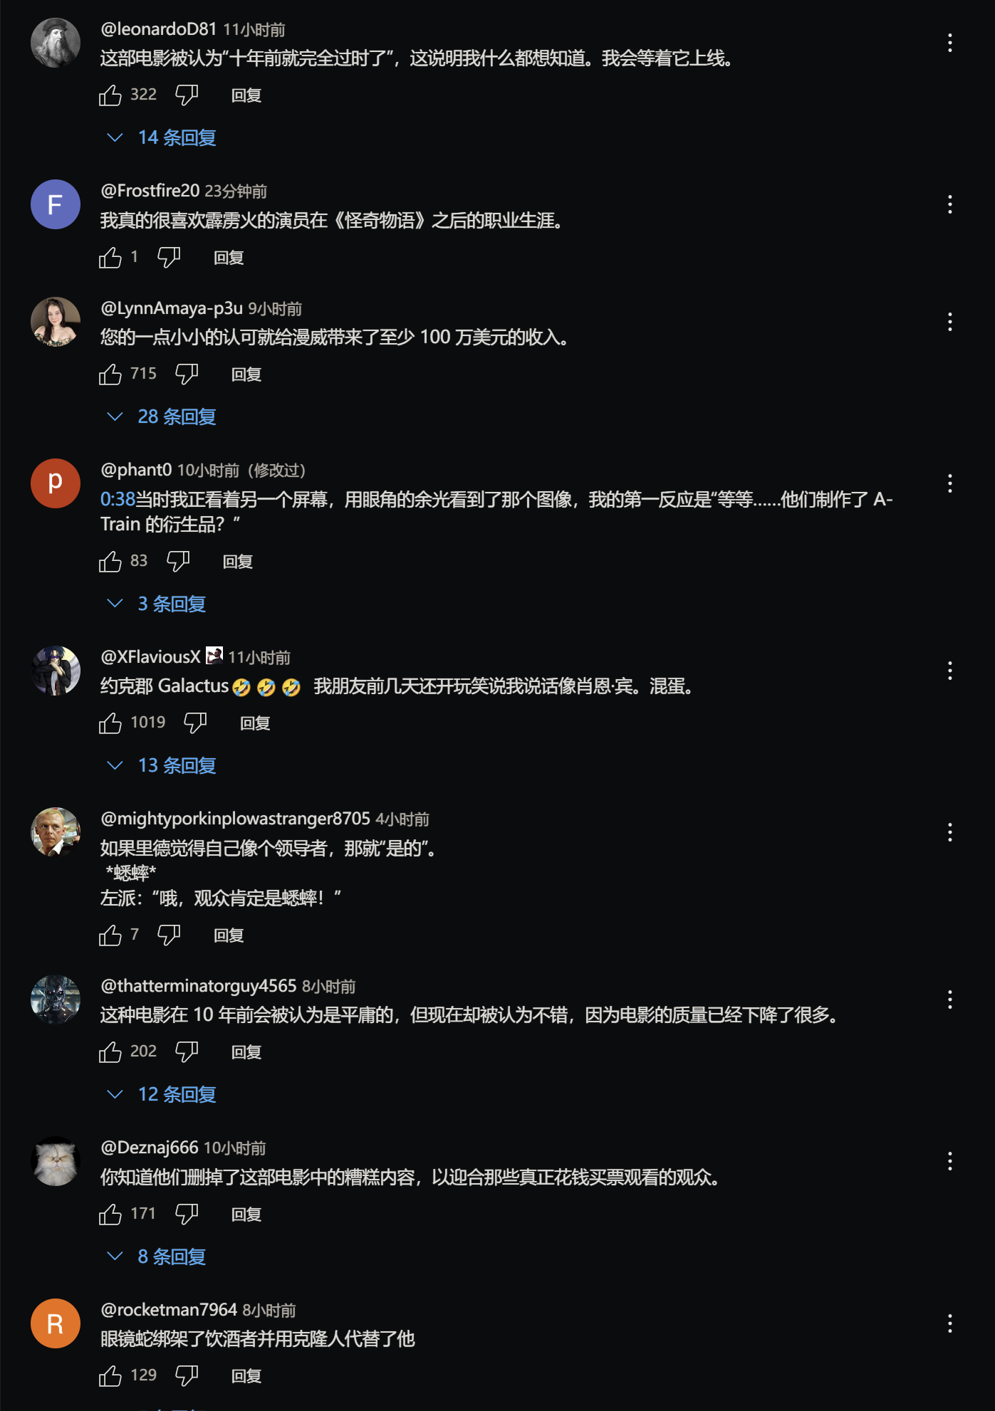The image size is (995, 1411).
Task: Open the more-options menu for @phant0's comment
Action: (x=949, y=483)
